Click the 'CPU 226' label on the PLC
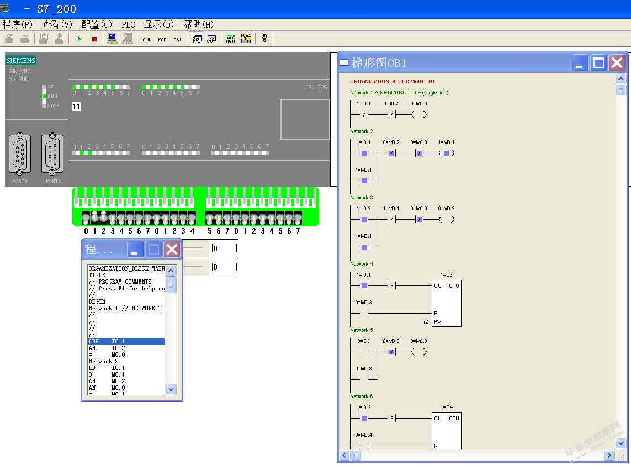The image size is (631, 466). click(316, 87)
